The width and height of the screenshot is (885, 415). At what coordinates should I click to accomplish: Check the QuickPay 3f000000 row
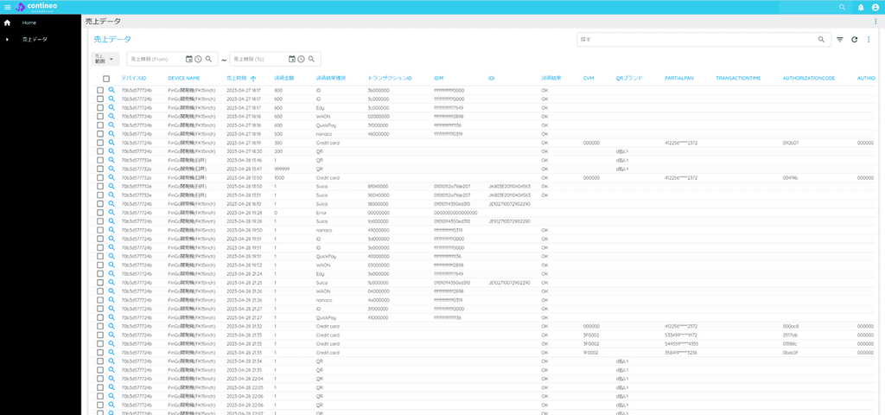coord(100,124)
